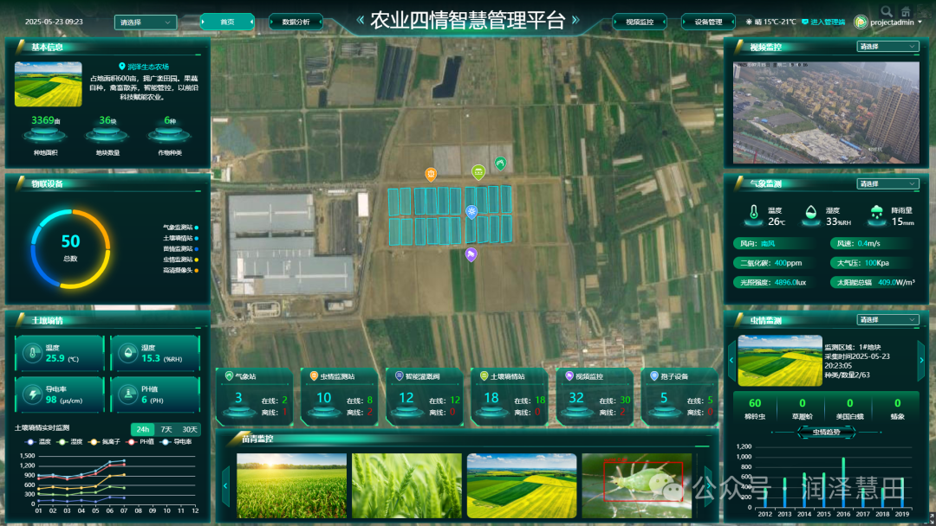Click the weather panel thermometer icon
The height and width of the screenshot is (526, 936).
[754, 213]
